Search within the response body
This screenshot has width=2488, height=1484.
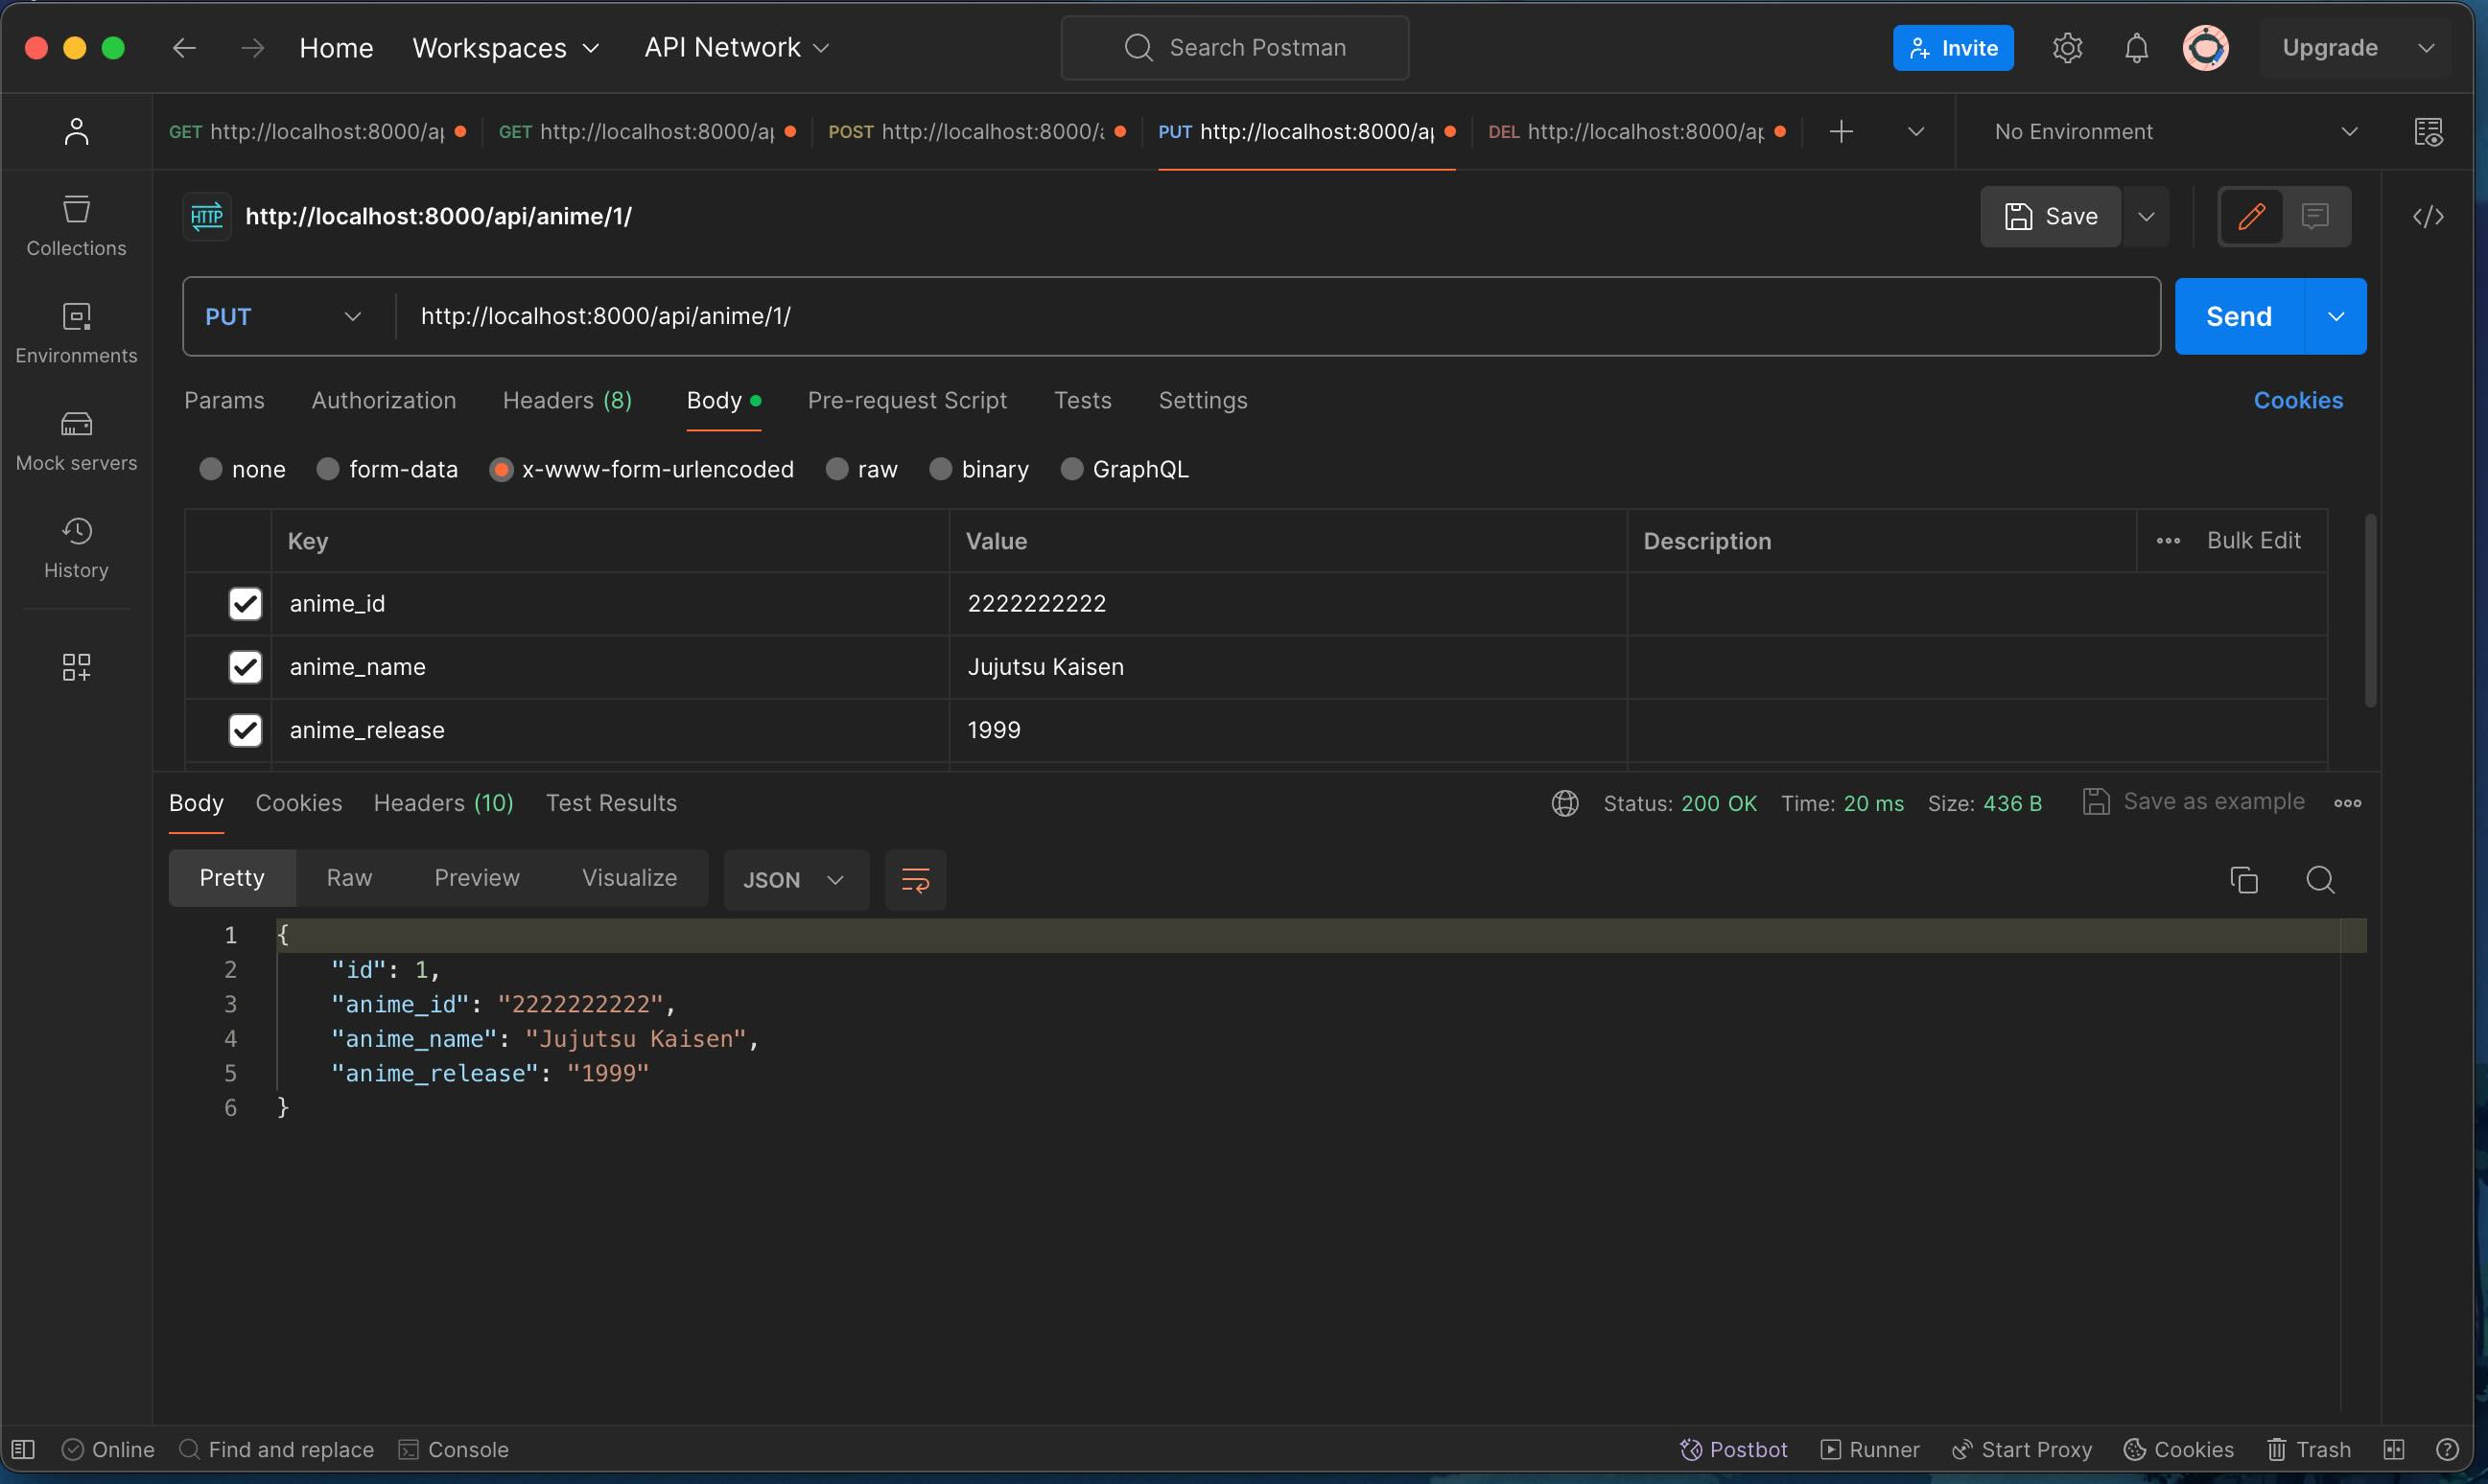click(x=2321, y=879)
